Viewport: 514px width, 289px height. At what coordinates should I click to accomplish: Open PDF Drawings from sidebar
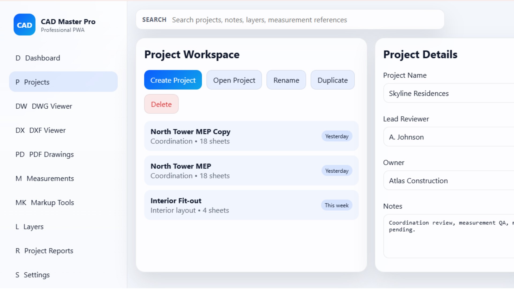(x=63, y=154)
